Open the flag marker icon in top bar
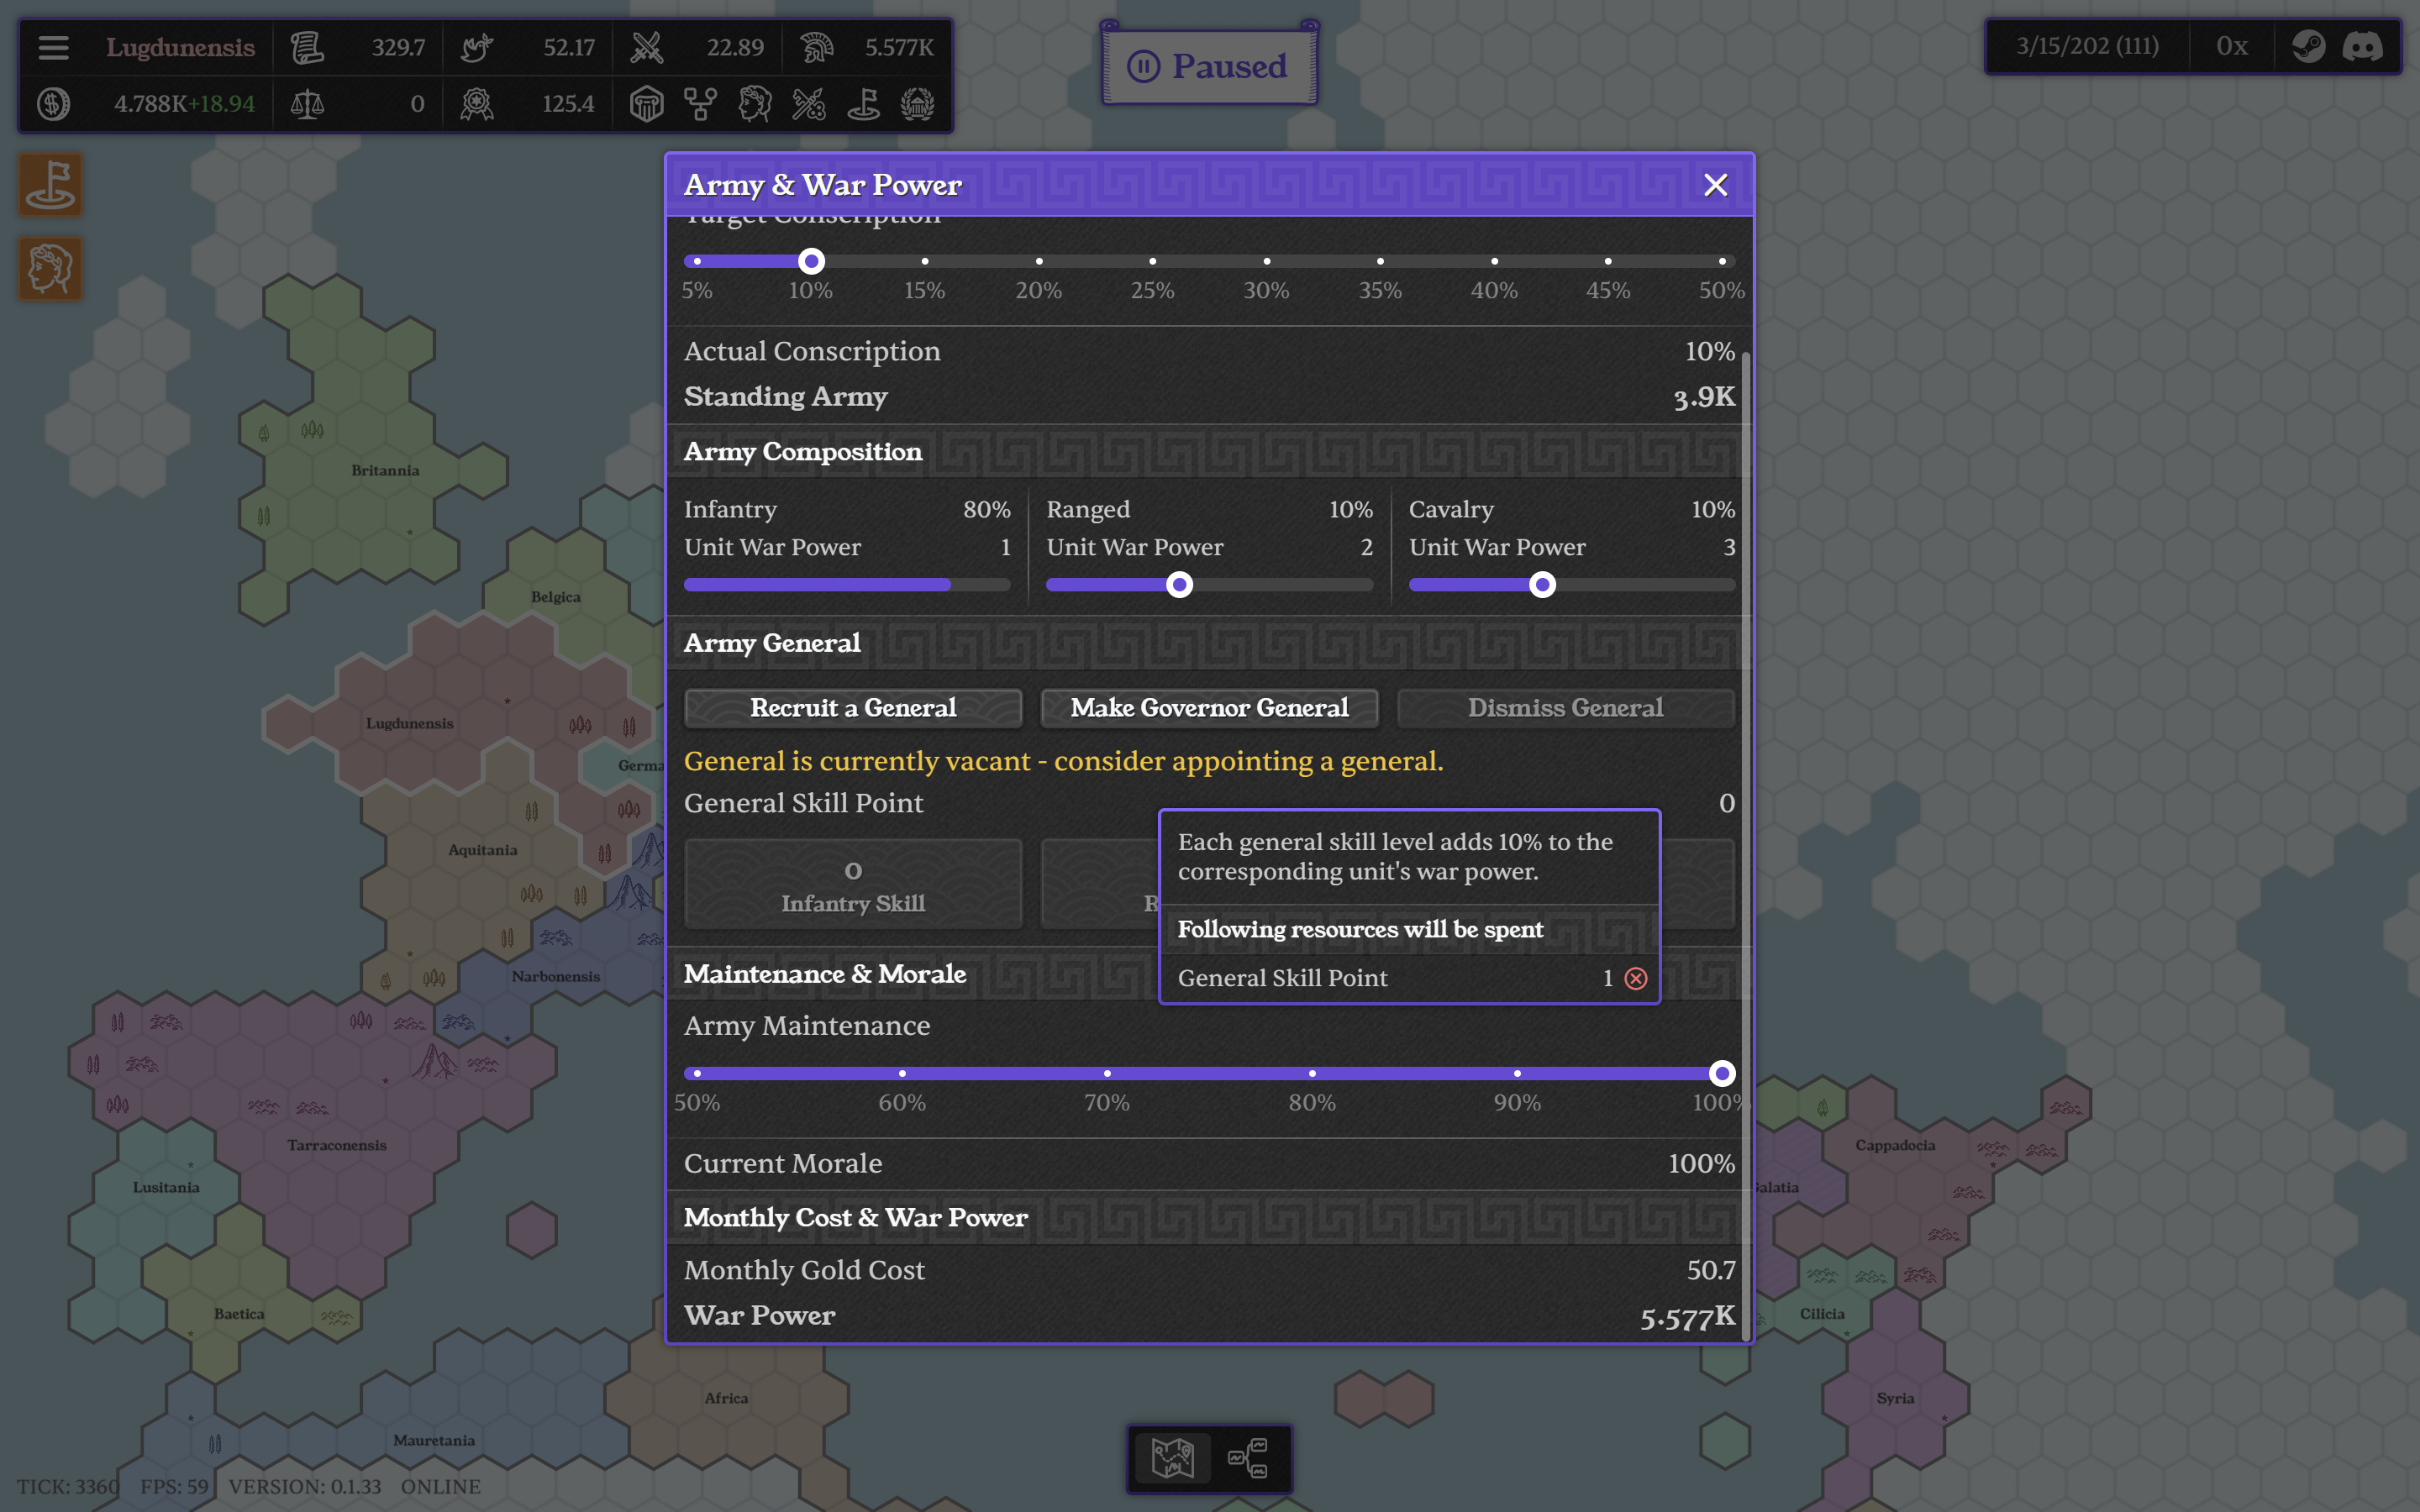Image resolution: width=2420 pixels, height=1512 pixels. (863, 104)
